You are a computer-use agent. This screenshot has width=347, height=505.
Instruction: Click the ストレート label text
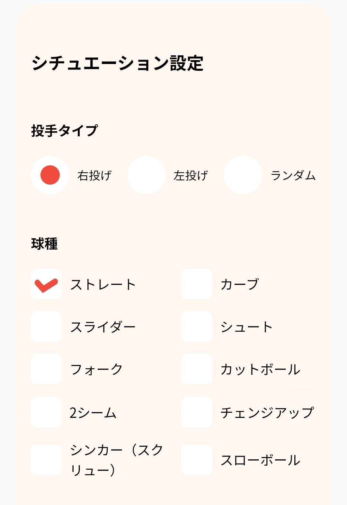coord(103,285)
